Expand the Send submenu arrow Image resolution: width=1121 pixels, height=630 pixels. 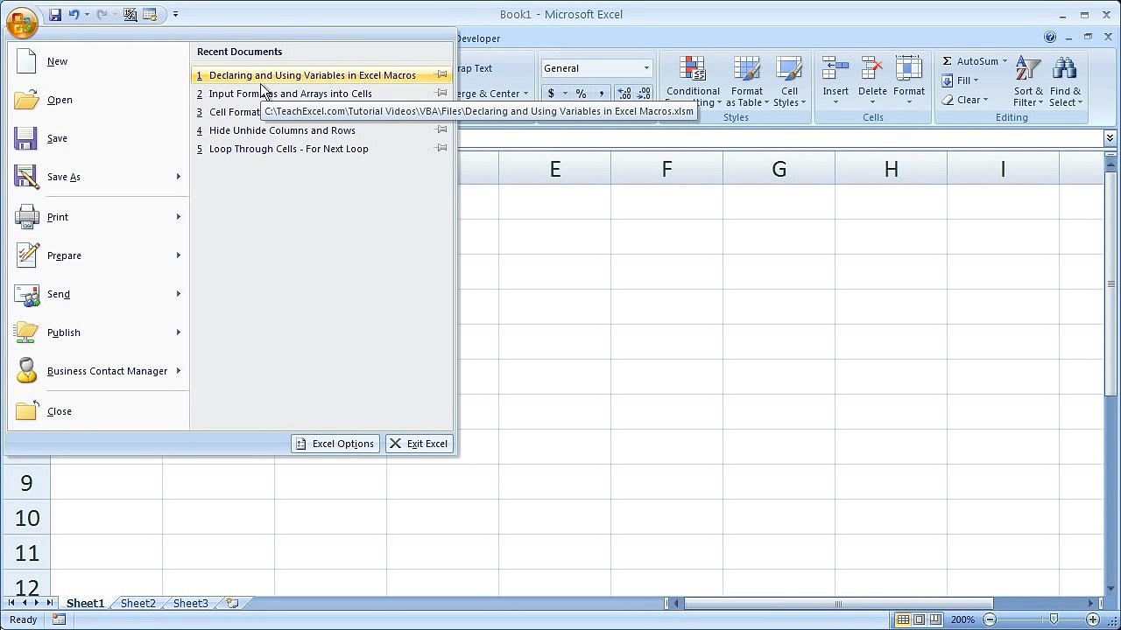179,294
